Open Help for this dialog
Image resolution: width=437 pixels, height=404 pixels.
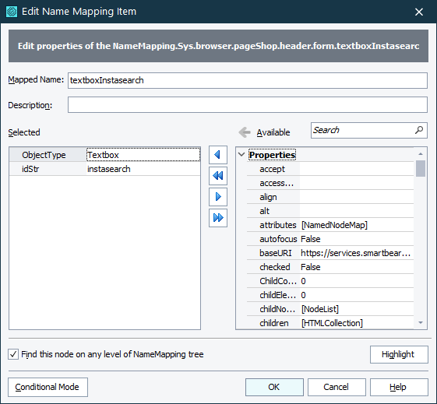(399, 387)
